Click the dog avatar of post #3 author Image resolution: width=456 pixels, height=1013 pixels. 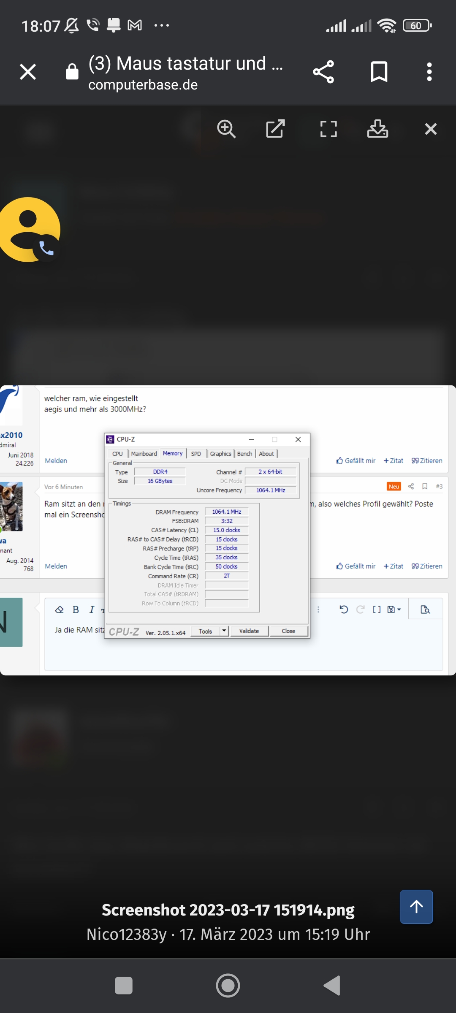[11, 506]
